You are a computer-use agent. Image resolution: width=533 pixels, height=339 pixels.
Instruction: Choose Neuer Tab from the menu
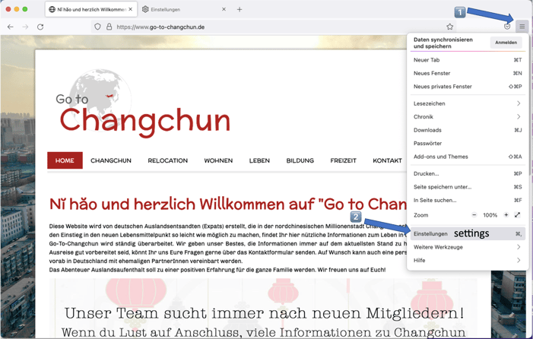[468, 60]
